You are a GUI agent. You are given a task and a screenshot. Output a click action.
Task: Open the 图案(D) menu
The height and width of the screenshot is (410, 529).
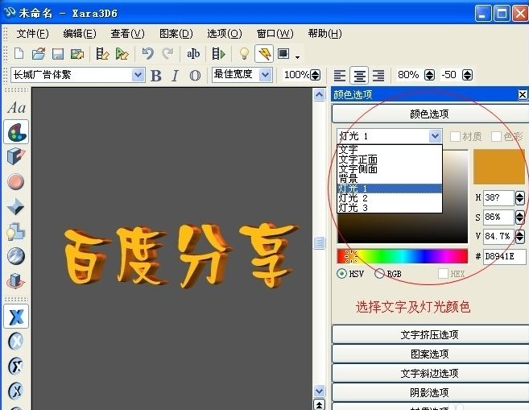(x=176, y=33)
